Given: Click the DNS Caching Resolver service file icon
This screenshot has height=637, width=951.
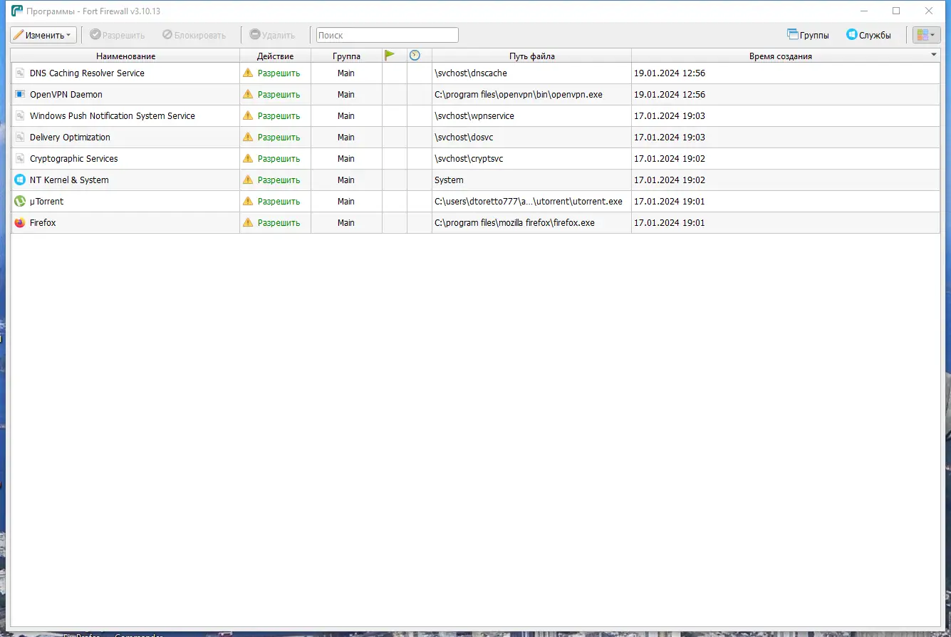Looking at the screenshot, I should coord(20,73).
